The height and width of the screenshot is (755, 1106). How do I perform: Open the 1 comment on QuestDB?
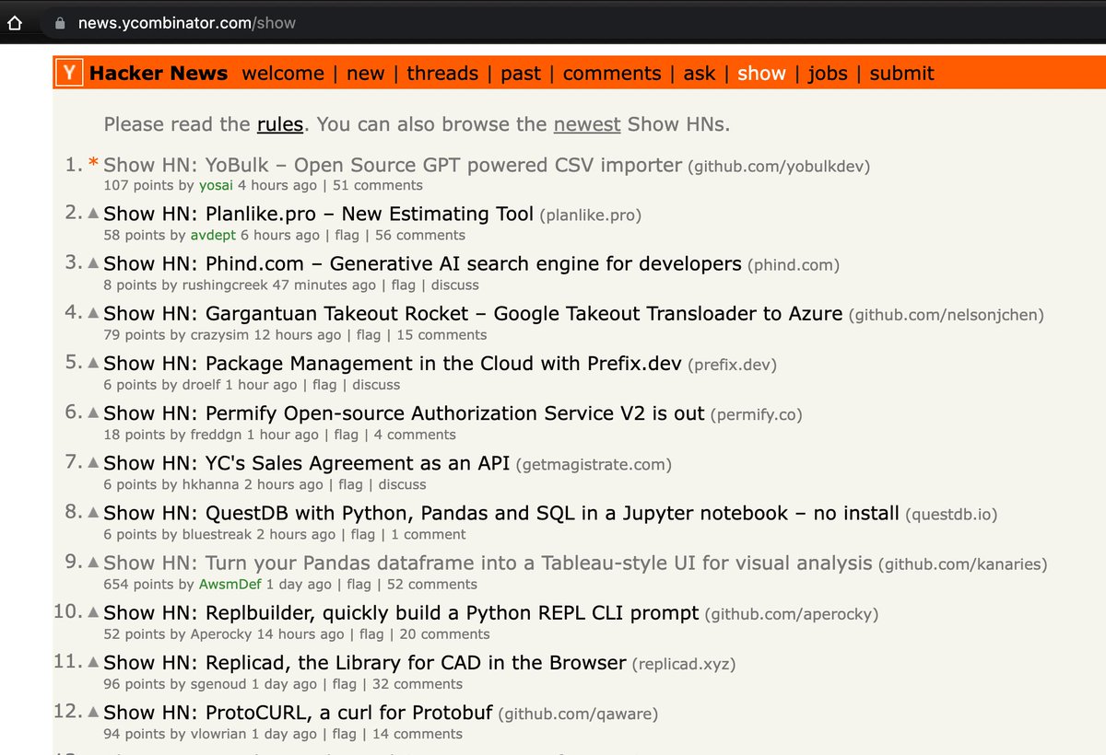429,534
